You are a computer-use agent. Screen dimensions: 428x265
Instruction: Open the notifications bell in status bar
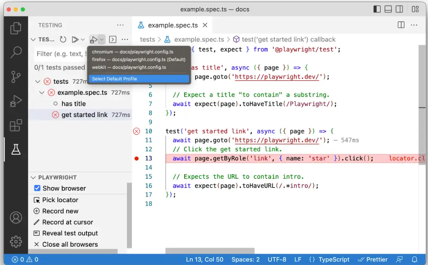click(x=415, y=260)
